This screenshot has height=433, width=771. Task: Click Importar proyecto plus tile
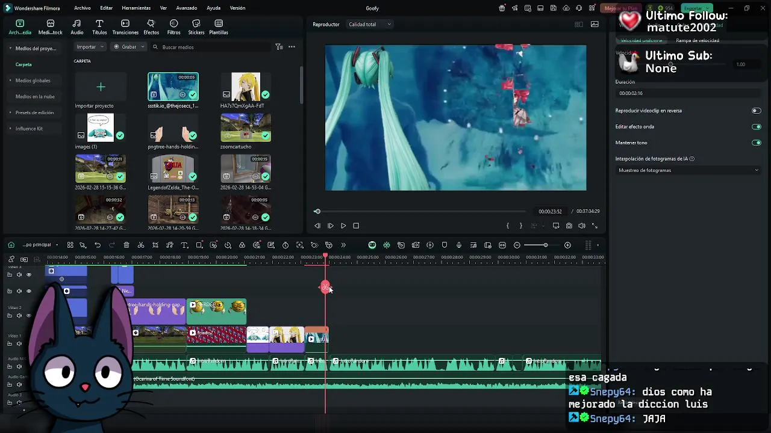[x=101, y=87]
